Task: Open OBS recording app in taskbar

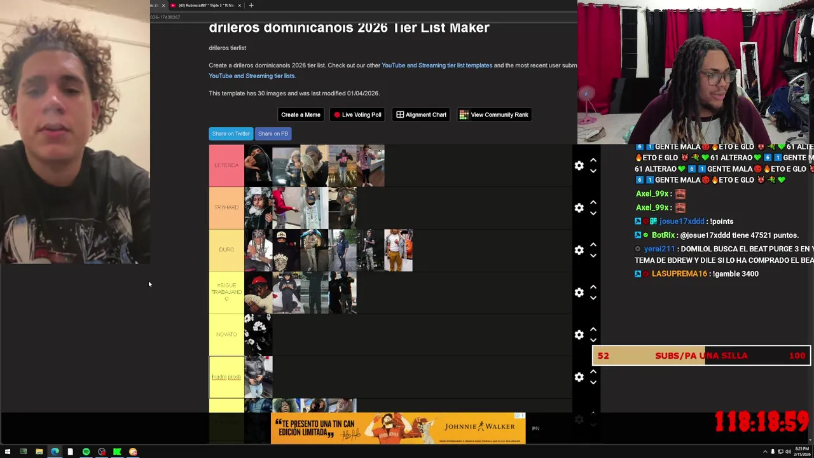Action: tap(102, 452)
